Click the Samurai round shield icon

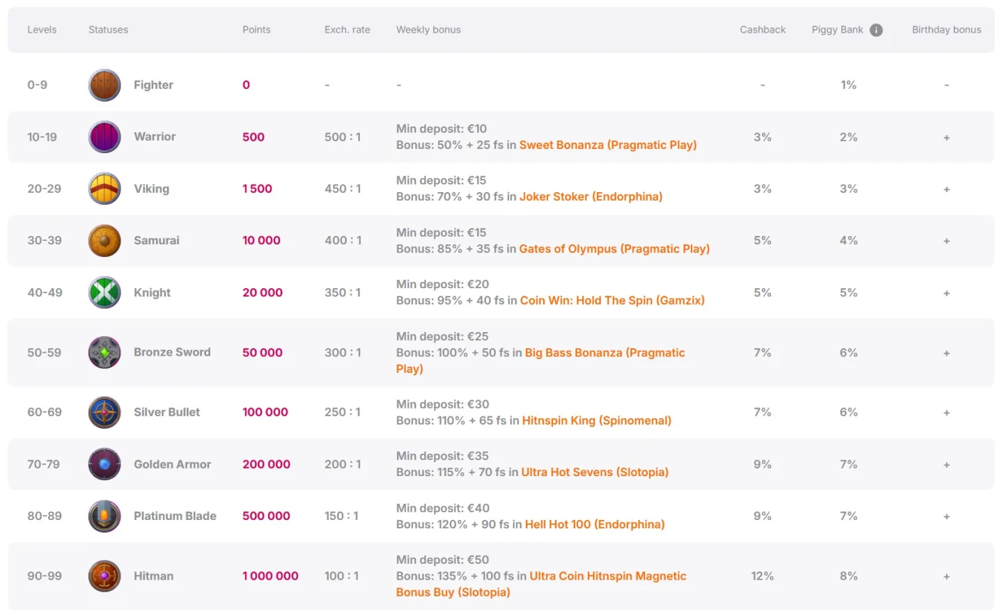pos(104,241)
